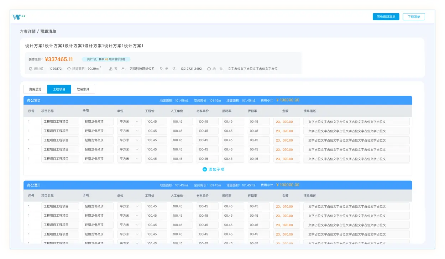Open 单位 dropdown in 办公室D fourth row
The image size is (445, 259).
[129, 149]
